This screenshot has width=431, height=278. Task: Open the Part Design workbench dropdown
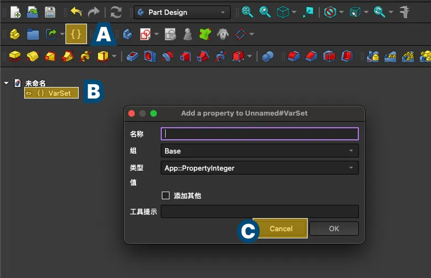pyautogui.click(x=182, y=12)
